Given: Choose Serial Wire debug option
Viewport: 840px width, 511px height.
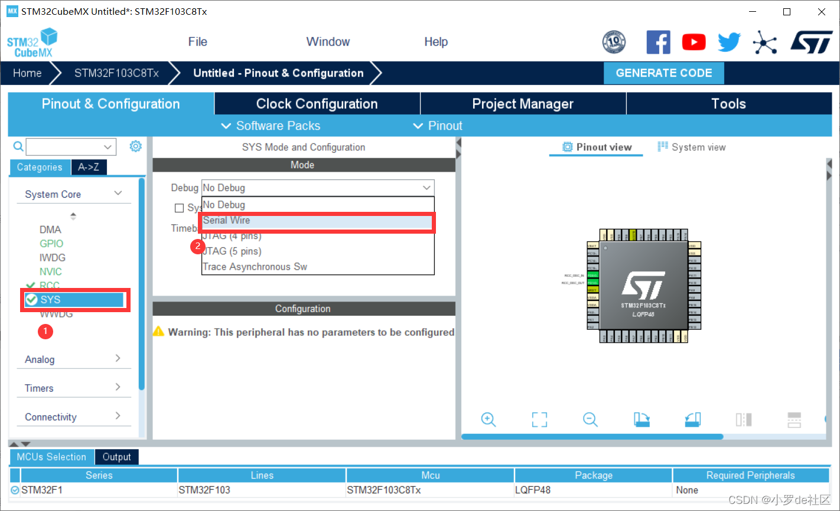Looking at the screenshot, I should click(318, 221).
